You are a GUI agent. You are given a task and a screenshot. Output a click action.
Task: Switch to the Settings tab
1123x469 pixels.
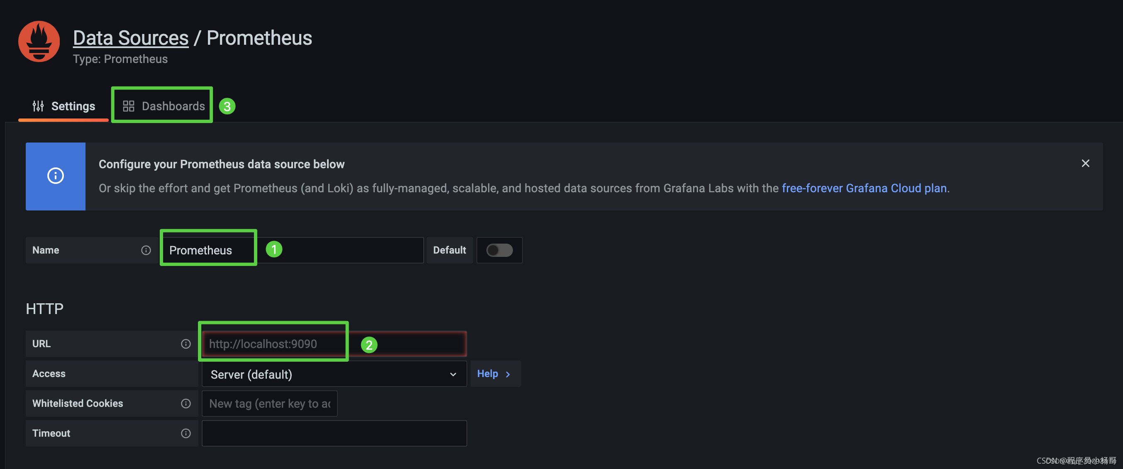63,106
